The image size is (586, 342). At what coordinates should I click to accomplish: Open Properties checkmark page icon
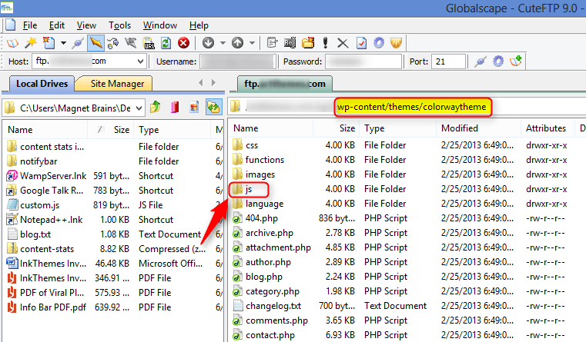point(361,43)
